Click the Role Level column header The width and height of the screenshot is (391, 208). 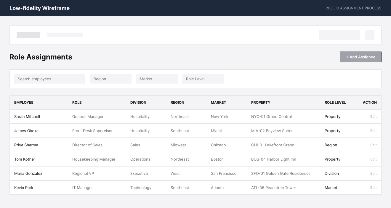tap(335, 103)
